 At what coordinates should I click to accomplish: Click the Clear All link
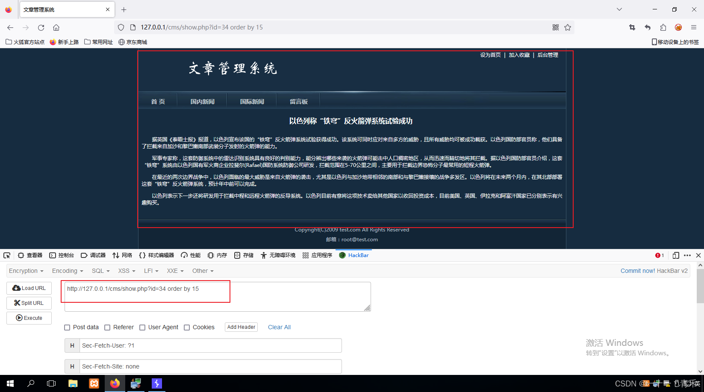[279, 327]
